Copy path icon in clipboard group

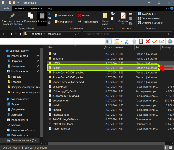point(49,18)
